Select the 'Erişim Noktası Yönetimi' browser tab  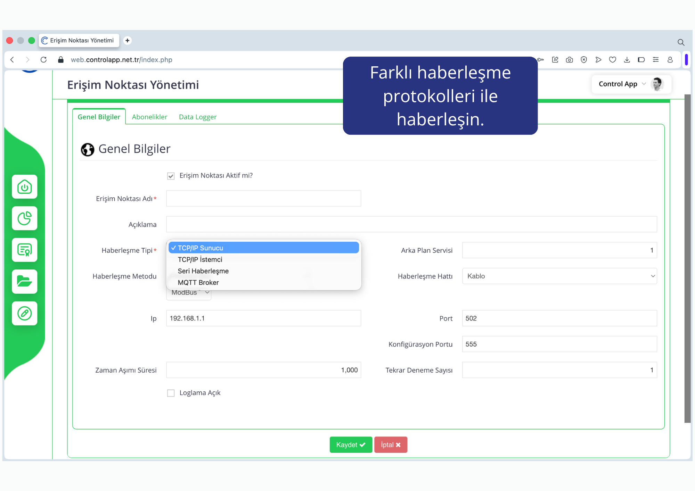point(79,41)
